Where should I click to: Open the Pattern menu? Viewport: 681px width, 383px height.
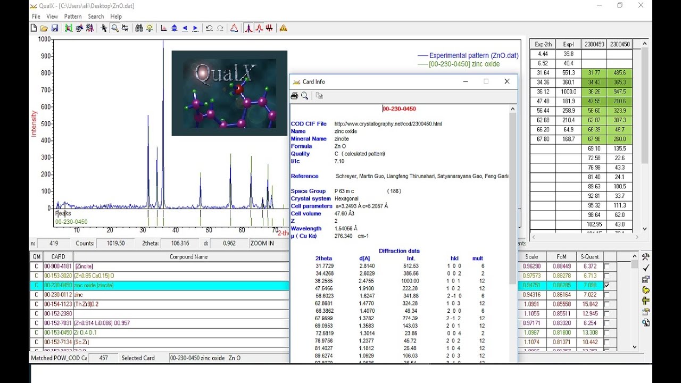pos(73,16)
